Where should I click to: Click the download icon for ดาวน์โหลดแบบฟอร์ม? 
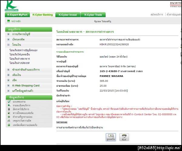pyautogui.click(x=9, y=113)
